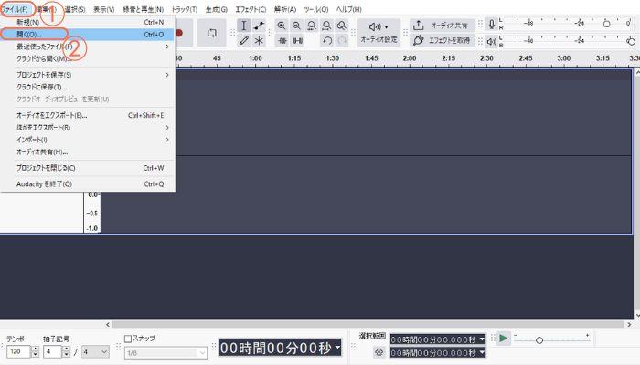
Task: Open selection start time format dropdown
Action: (482, 339)
